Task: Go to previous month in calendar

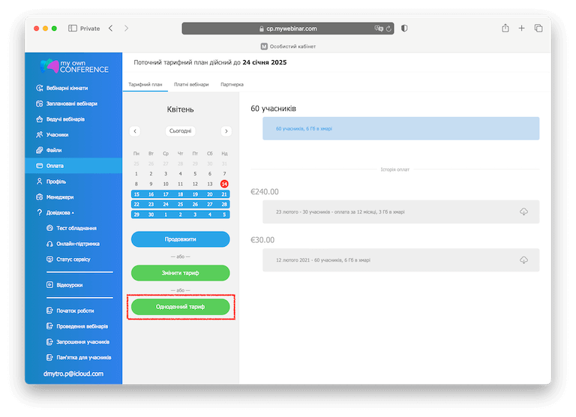Action: [x=135, y=130]
